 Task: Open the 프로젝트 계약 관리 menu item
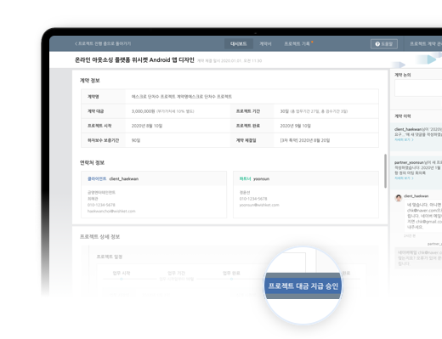click(426, 44)
